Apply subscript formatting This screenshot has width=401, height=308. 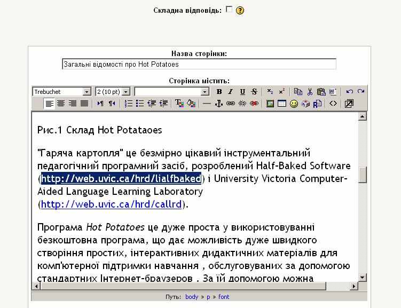pyautogui.click(x=270, y=91)
